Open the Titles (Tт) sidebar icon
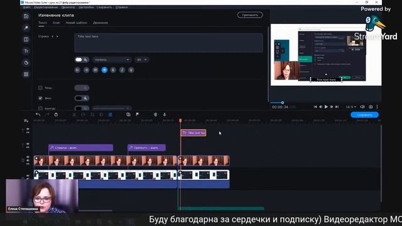The height and width of the screenshot is (226, 402). (x=26, y=51)
